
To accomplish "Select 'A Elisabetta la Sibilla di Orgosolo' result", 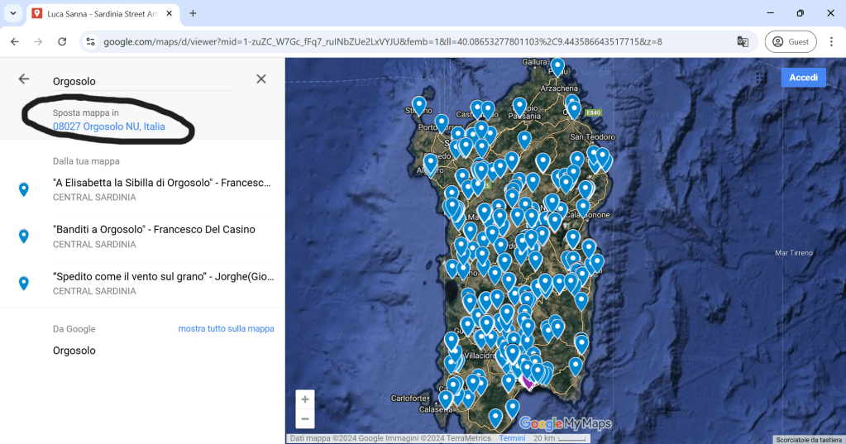I will point(161,183).
